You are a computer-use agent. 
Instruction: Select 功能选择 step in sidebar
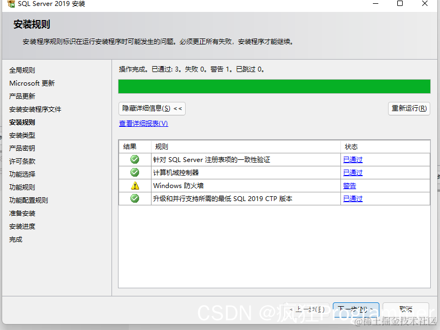tap(22, 174)
